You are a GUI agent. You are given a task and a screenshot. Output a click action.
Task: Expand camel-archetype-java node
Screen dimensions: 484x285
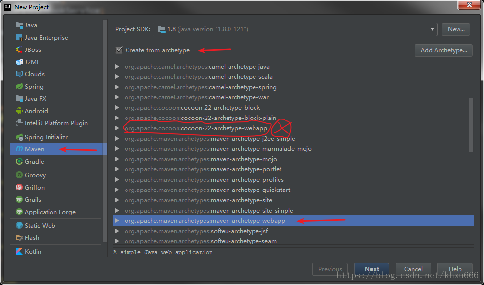[x=117, y=66]
